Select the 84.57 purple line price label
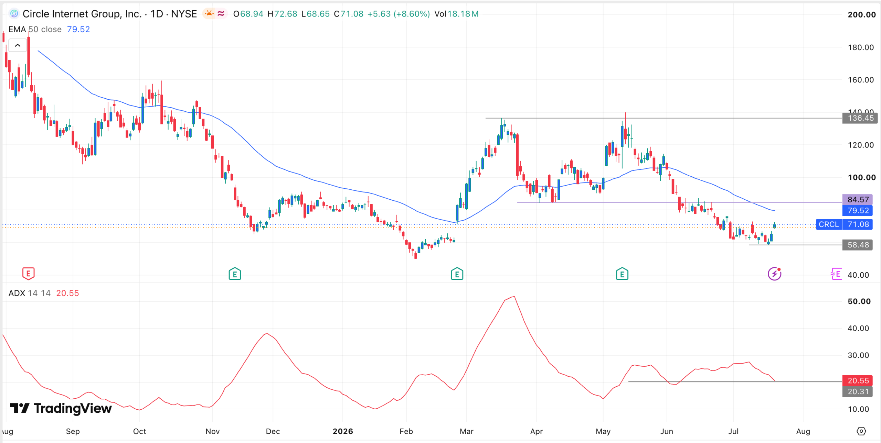This screenshot has height=443, width=881. pyautogui.click(x=857, y=199)
